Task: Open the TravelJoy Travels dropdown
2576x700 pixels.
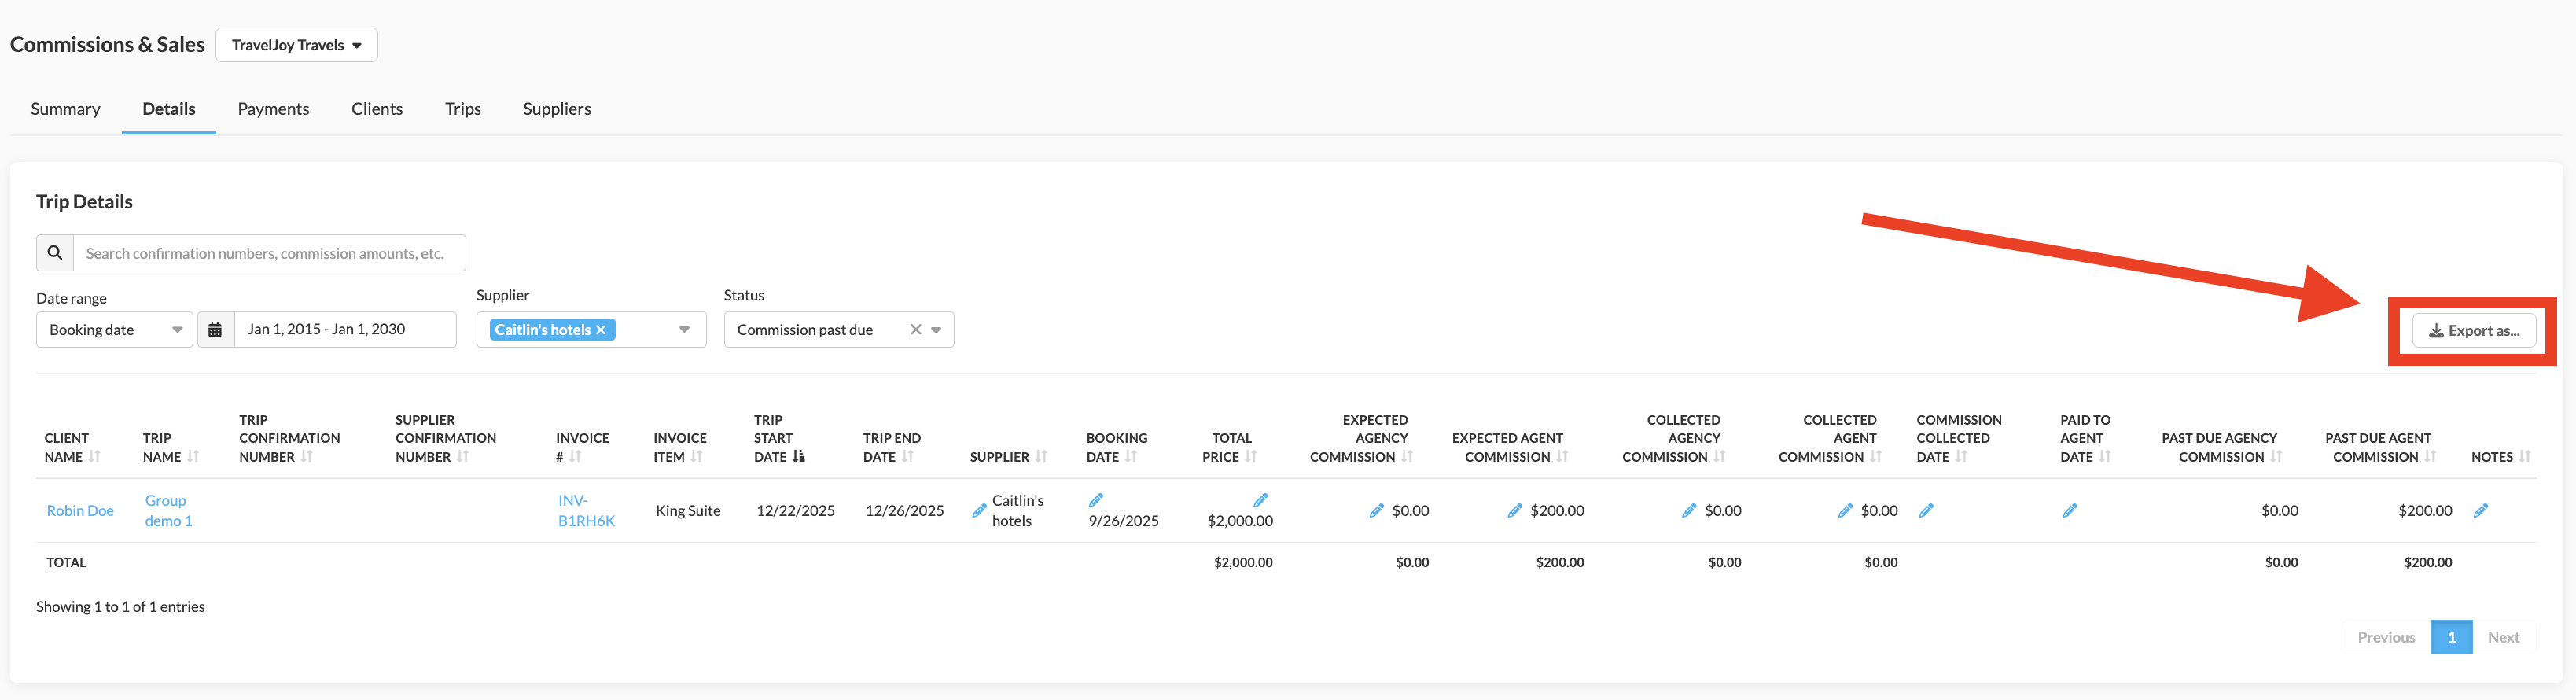Action: [296, 45]
